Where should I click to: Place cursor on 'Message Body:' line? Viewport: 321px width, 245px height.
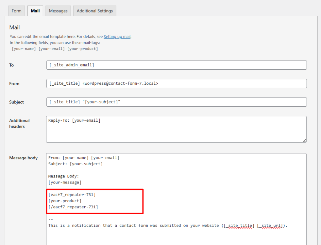point(63,176)
